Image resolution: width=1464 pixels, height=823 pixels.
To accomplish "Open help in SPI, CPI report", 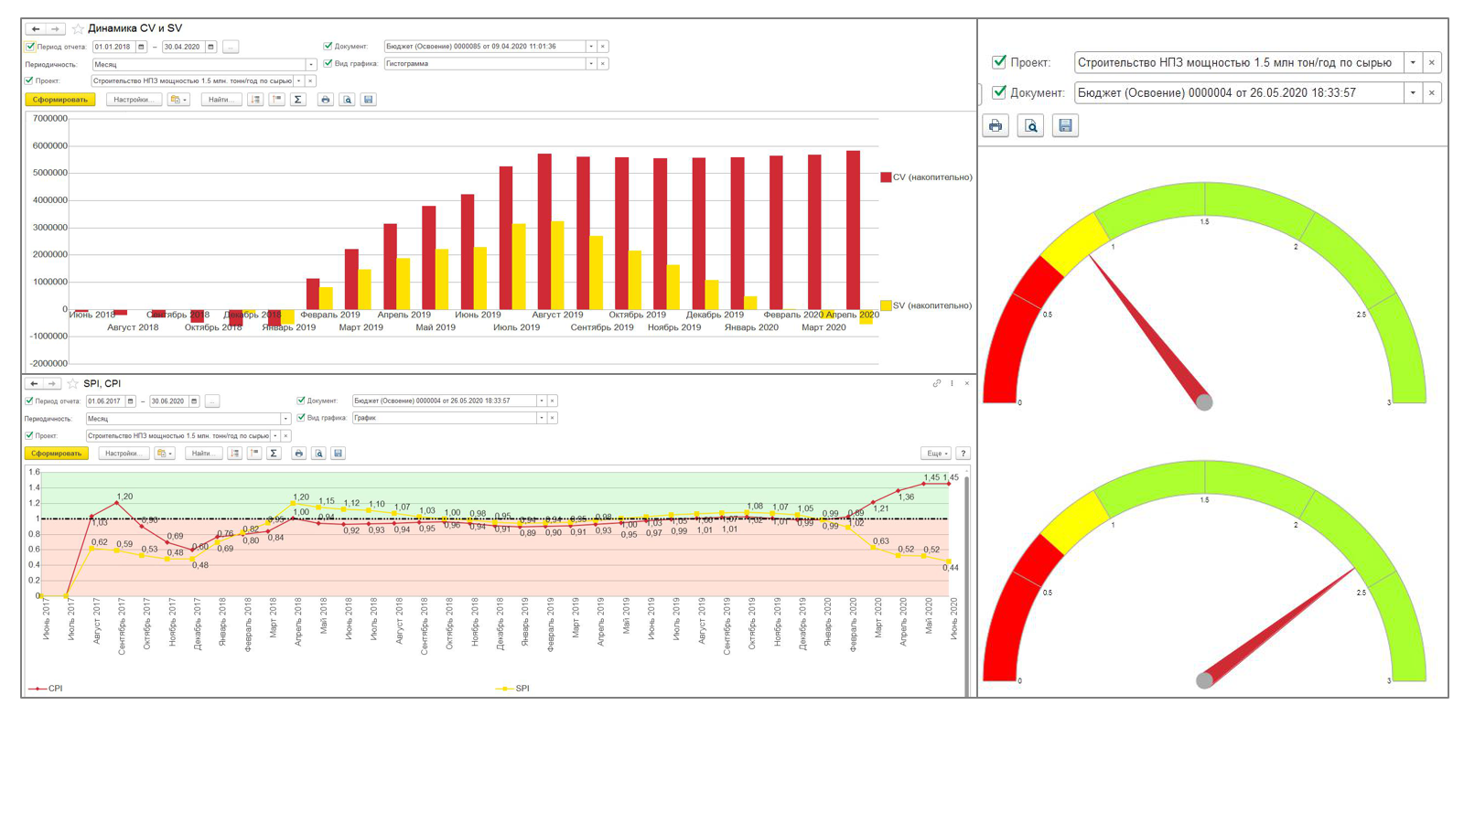I will click(963, 454).
